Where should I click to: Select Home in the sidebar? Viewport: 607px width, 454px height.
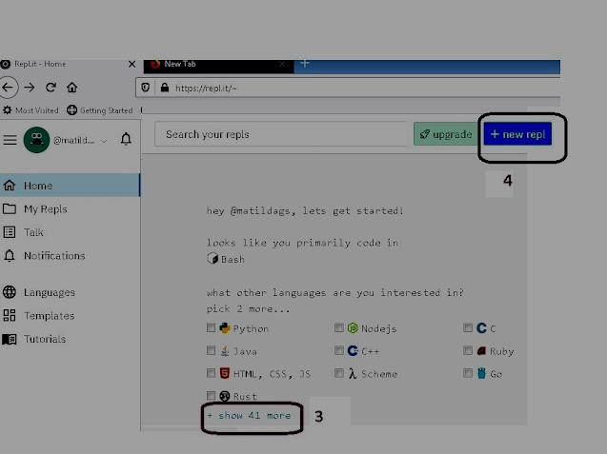[x=70, y=186]
